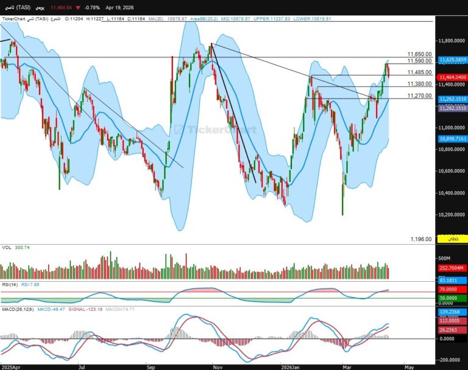Click the blue 10,898.7161 lower band tag

[x=452, y=139]
